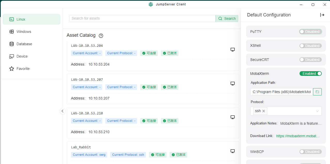Click monitor icon for Lab_Rabbit asset
This screenshot has height=164, width=330.
click(232, 151)
